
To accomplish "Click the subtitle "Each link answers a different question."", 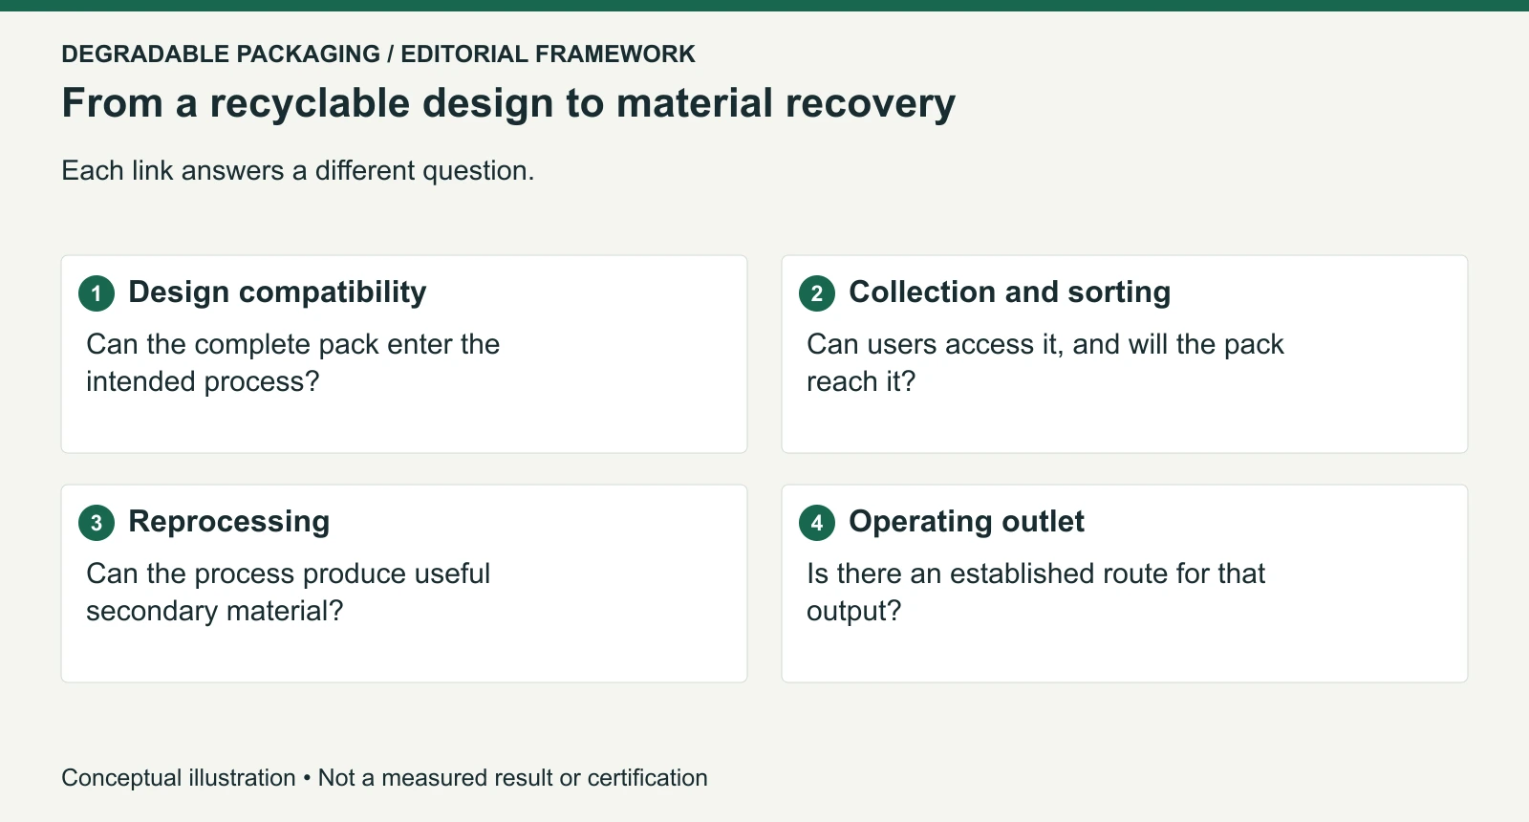I will point(298,171).
